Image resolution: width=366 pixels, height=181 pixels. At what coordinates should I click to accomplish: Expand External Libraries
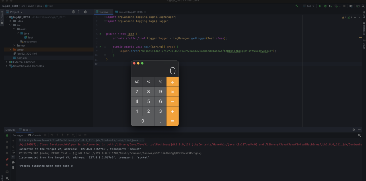(6, 62)
